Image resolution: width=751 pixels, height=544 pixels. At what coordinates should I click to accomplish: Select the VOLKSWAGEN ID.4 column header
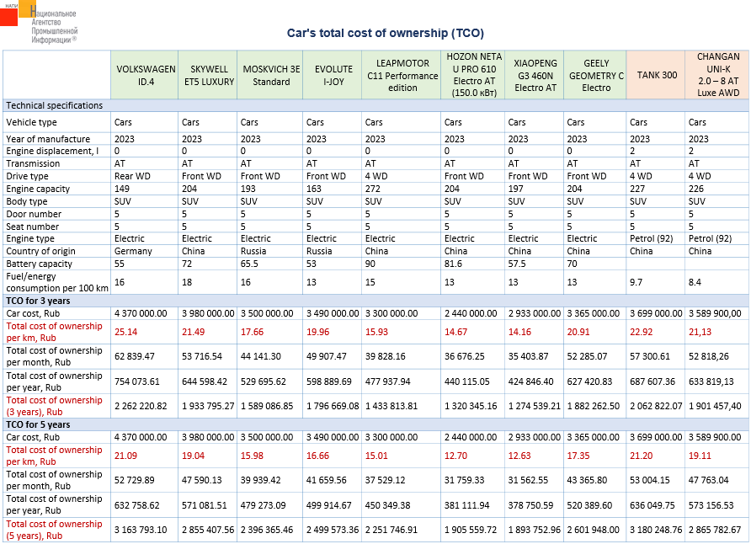[x=145, y=75]
